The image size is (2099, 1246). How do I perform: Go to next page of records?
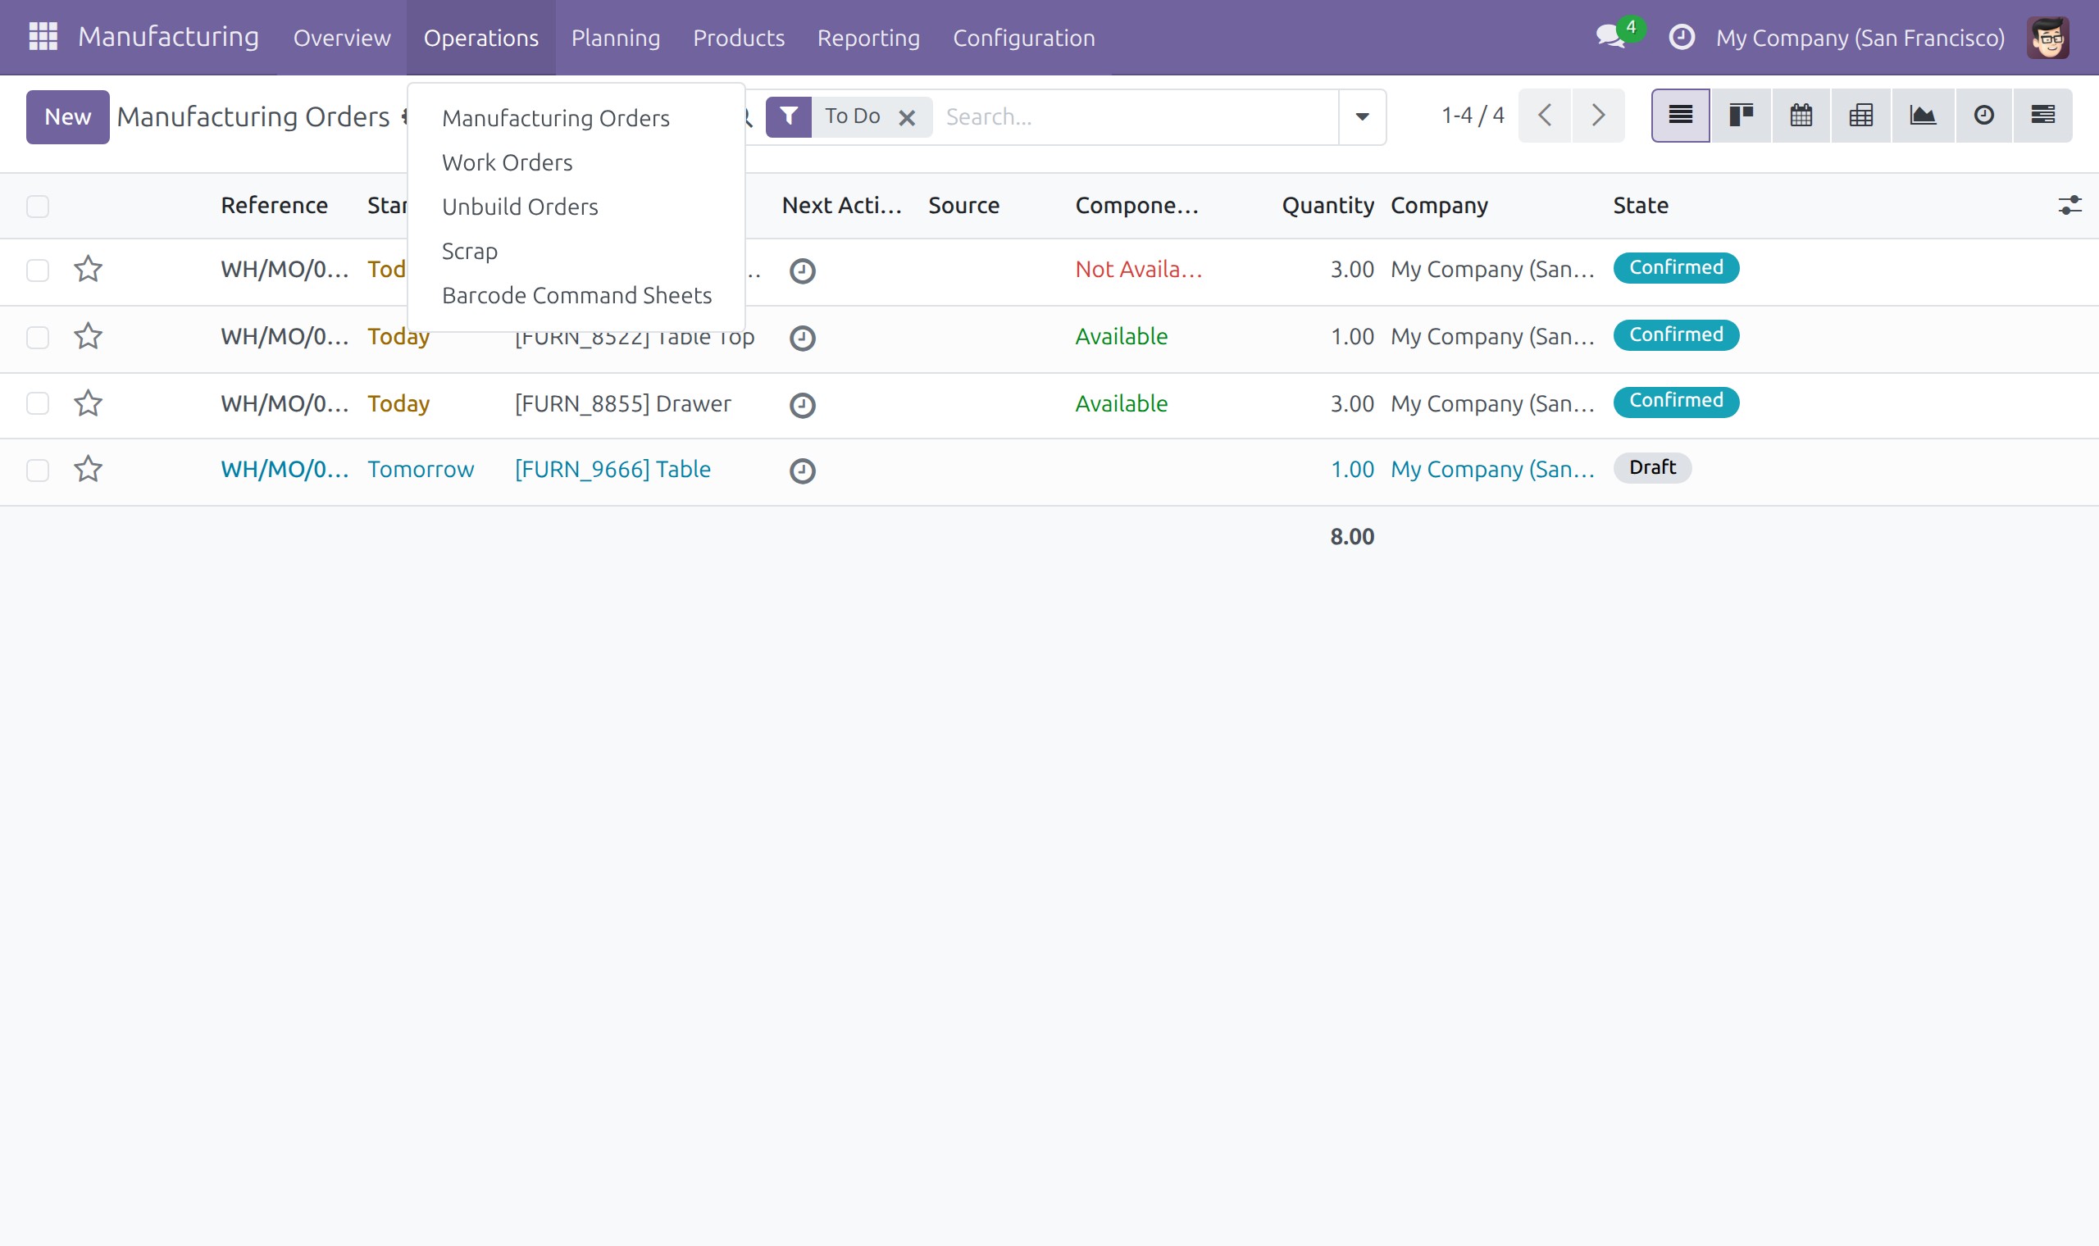1599,115
